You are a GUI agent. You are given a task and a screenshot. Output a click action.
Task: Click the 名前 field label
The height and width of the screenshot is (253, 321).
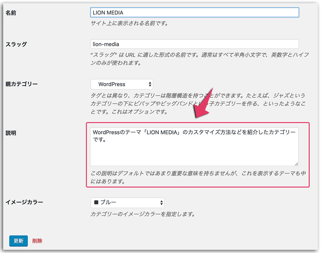point(11,13)
